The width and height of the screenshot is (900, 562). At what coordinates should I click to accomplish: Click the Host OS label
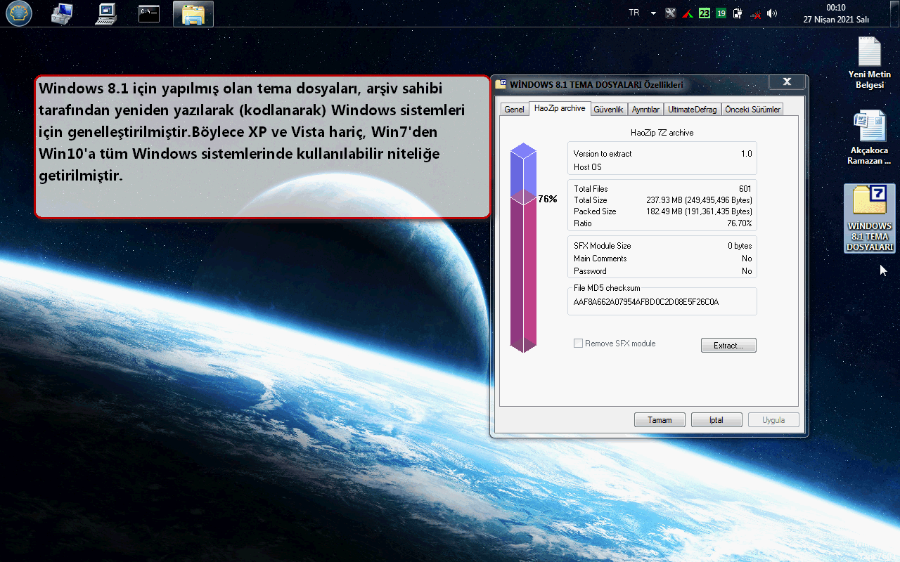pyautogui.click(x=588, y=167)
